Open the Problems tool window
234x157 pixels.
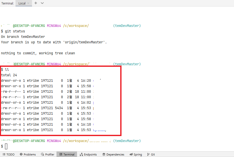pyautogui.click(x=28, y=154)
